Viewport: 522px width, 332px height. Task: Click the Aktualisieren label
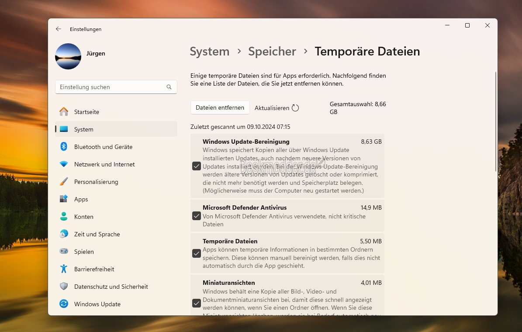(x=272, y=108)
